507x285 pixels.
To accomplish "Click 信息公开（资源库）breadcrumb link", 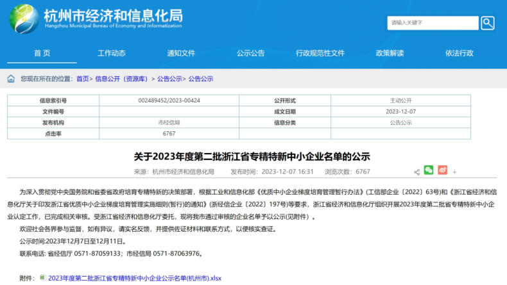I will pos(123,79).
